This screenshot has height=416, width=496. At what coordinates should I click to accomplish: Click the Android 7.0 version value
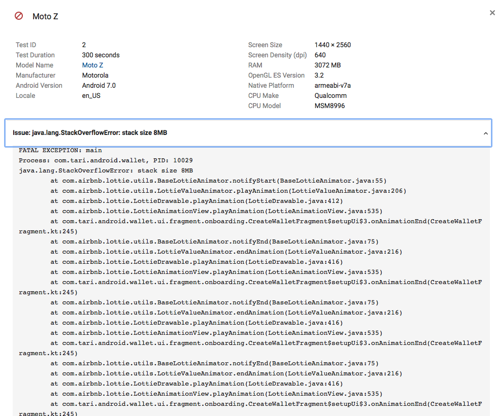(98, 85)
